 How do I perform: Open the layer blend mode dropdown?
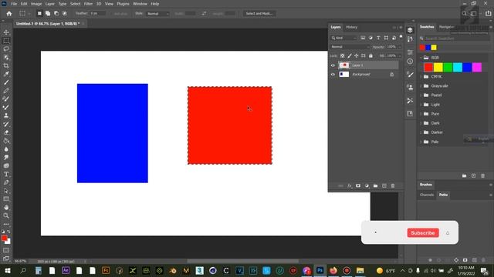350,47
